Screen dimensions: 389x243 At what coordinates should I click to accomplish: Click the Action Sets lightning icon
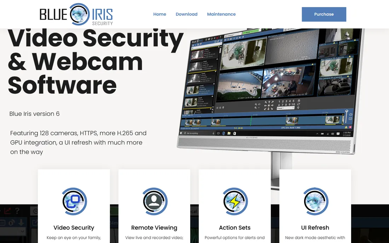point(235,201)
